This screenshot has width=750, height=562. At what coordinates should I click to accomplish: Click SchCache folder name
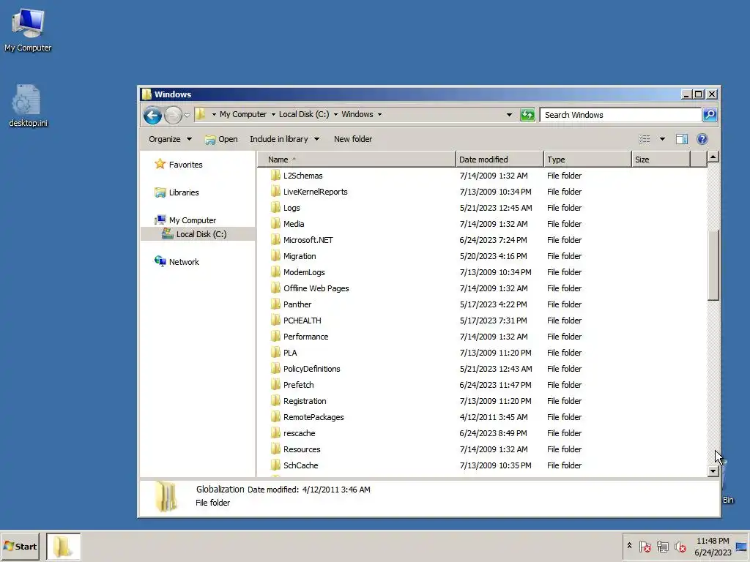300,465
